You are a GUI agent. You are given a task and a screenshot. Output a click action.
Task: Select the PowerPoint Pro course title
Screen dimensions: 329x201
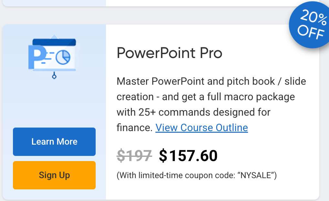[169, 53]
